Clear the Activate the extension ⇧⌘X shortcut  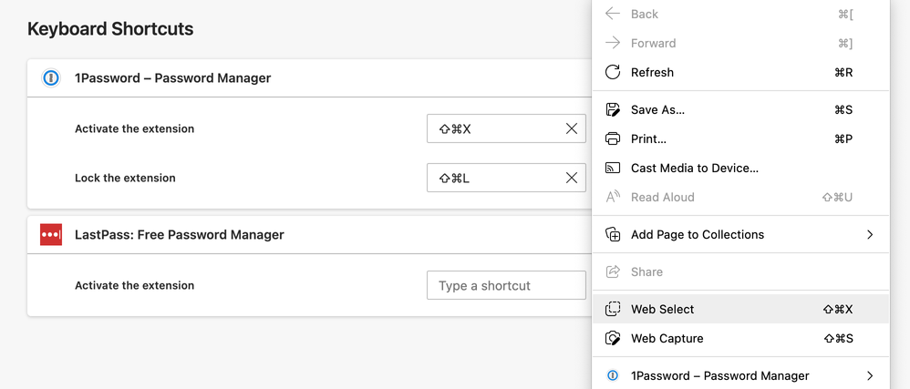point(572,128)
